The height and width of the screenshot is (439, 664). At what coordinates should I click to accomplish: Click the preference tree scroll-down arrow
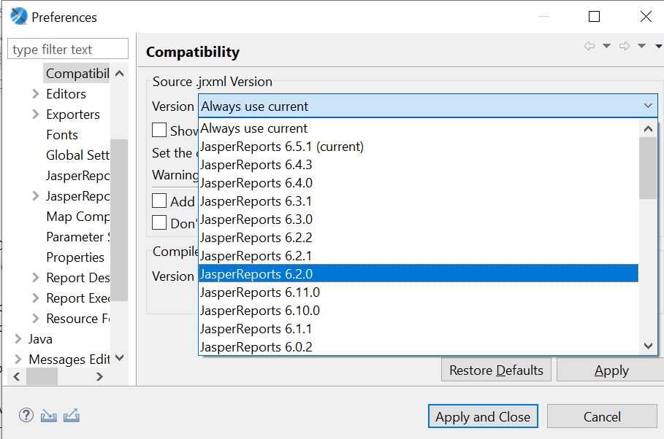pos(119,358)
